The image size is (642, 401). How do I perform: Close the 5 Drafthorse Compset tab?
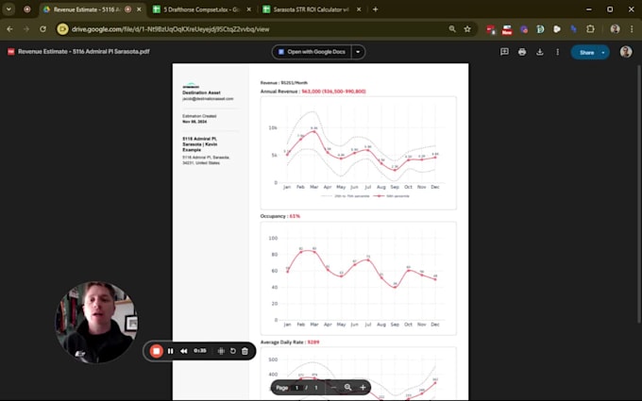[249, 9]
